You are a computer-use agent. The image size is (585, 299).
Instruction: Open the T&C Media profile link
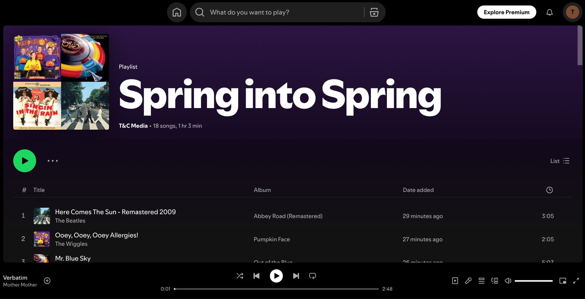133,125
